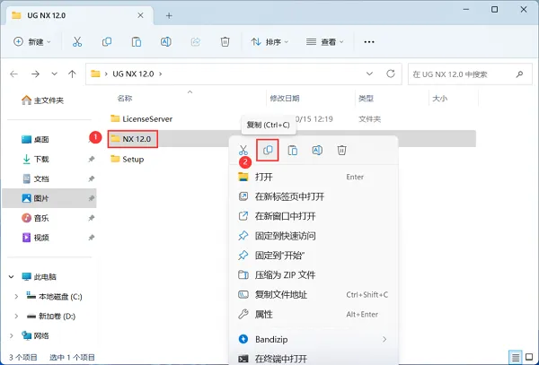Viewport: 539px width, 365px height.
Task: Click the Paste icon in the context menu
Action: (x=293, y=151)
